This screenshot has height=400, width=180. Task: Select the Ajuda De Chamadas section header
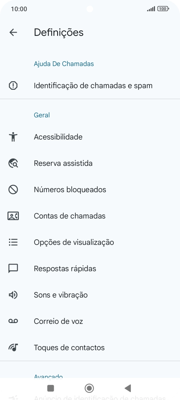(x=64, y=63)
